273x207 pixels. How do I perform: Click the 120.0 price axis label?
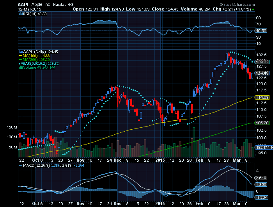(x=262, y=84)
